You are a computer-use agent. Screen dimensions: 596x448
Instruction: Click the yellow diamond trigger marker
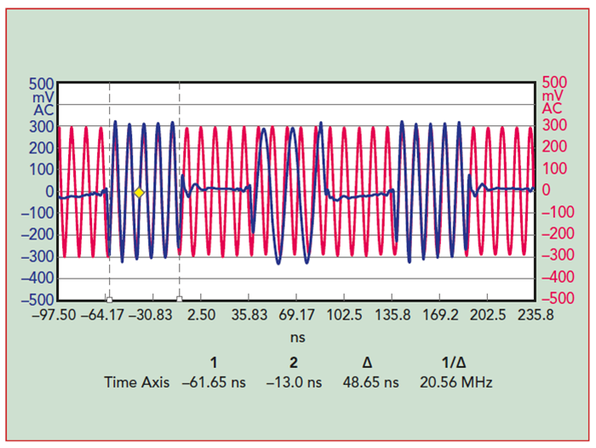pyautogui.click(x=139, y=192)
